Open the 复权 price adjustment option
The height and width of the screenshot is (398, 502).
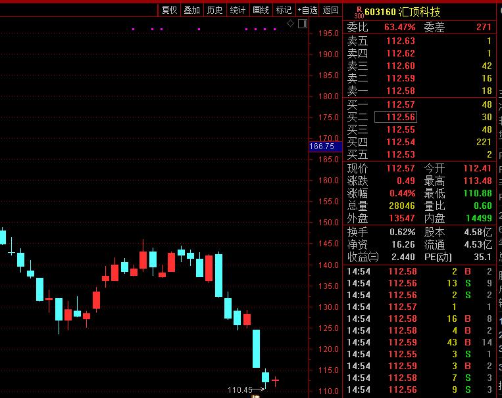click(169, 11)
